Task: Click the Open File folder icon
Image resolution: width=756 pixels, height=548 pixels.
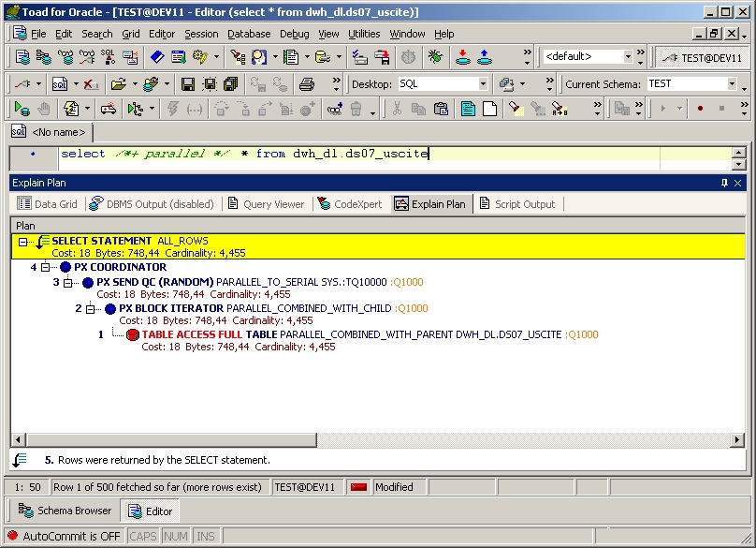Action: click(117, 83)
